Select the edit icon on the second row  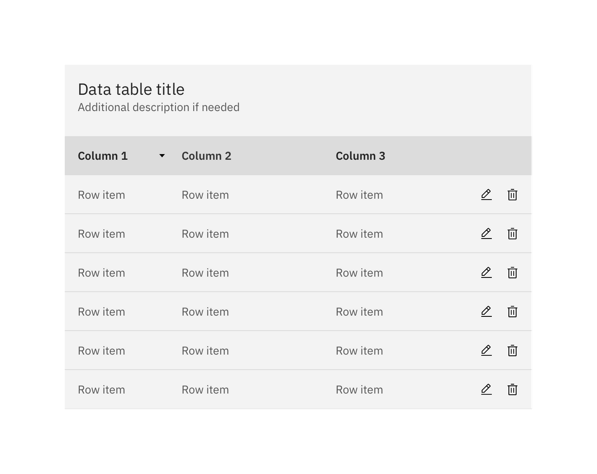486,233
